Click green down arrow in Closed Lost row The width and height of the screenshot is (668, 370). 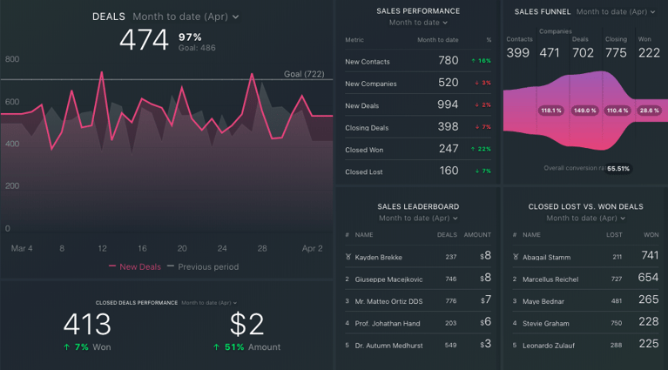(x=475, y=172)
